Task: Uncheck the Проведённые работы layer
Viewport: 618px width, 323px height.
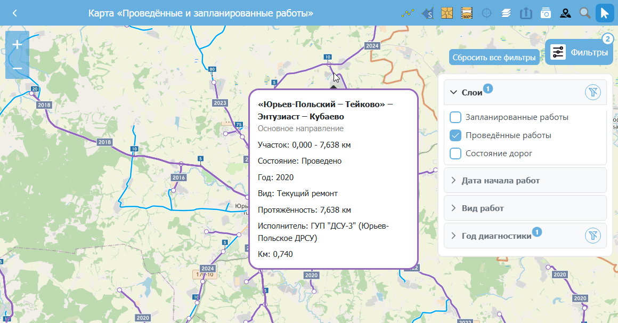Action: (x=456, y=135)
